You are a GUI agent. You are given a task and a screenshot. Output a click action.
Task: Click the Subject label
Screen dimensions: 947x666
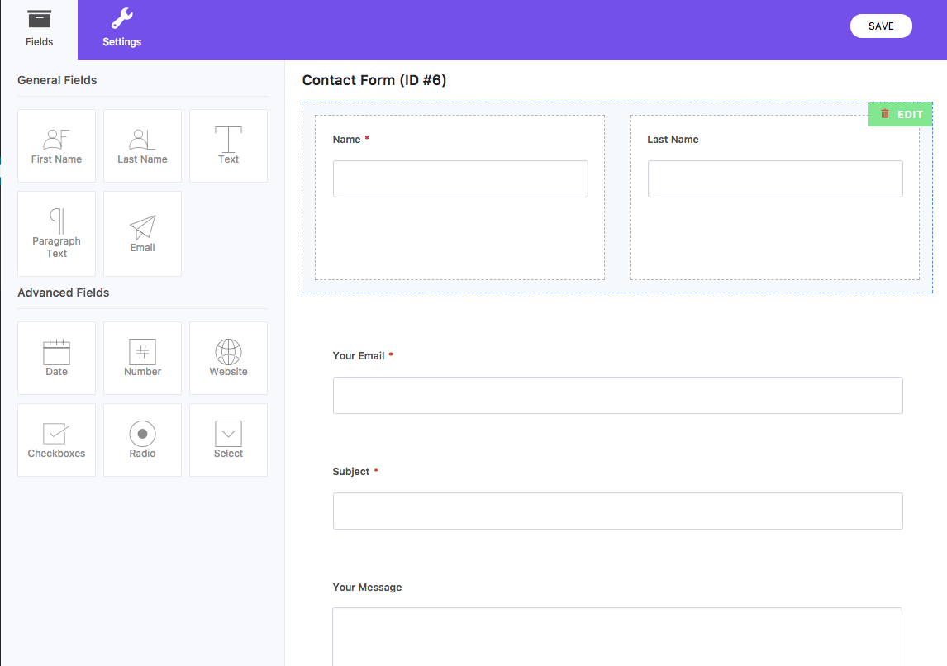[351, 472]
